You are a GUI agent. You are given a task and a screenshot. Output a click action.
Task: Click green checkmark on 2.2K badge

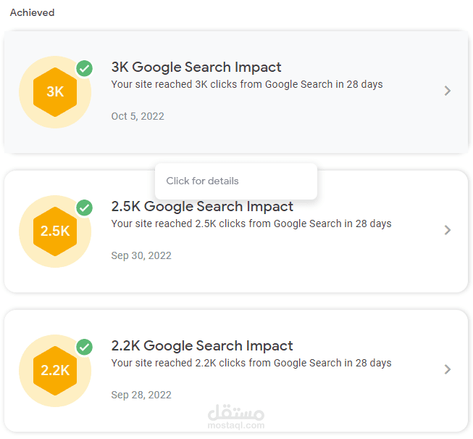point(85,347)
